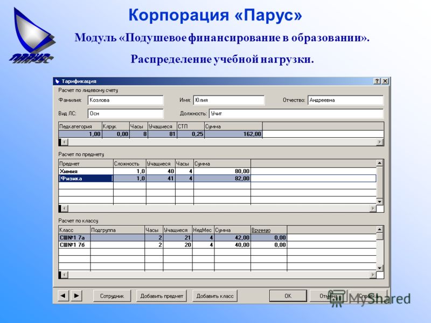Click the Сложность column header
The height and width of the screenshot is (323, 431).
pos(130,164)
